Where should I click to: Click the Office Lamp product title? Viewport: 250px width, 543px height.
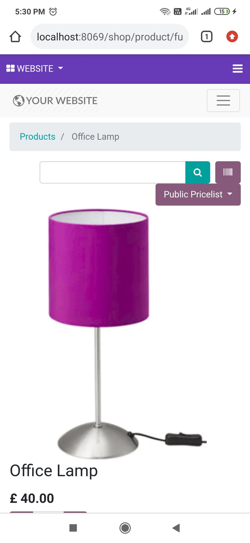pyautogui.click(x=54, y=471)
